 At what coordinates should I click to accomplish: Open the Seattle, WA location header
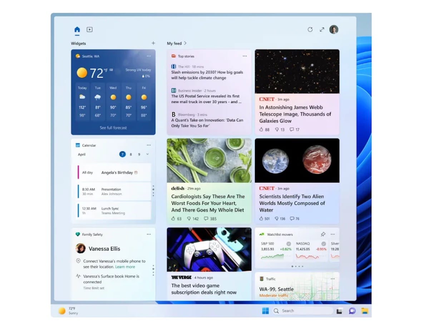(88, 56)
